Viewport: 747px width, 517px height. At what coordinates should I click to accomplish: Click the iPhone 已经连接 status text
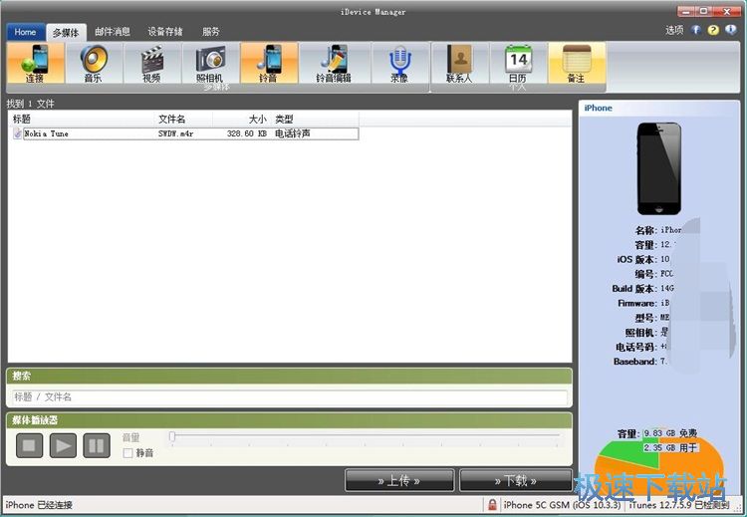point(39,505)
